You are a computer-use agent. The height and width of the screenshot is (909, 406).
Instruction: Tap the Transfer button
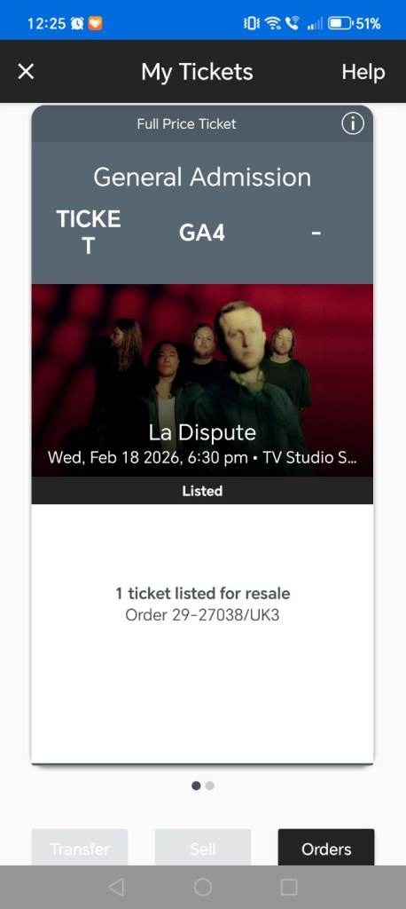tap(80, 849)
